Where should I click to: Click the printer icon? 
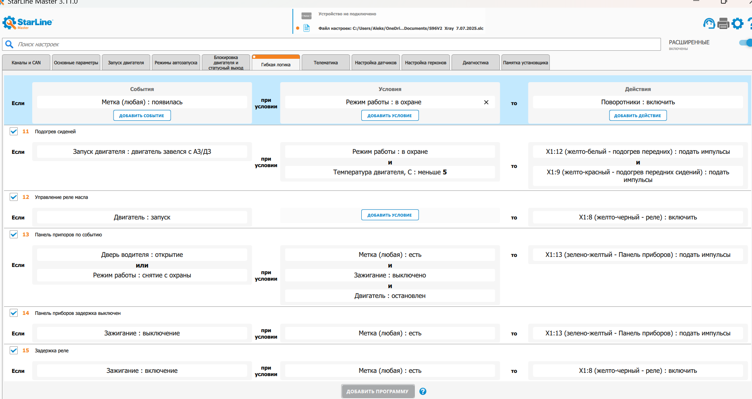pos(723,24)
